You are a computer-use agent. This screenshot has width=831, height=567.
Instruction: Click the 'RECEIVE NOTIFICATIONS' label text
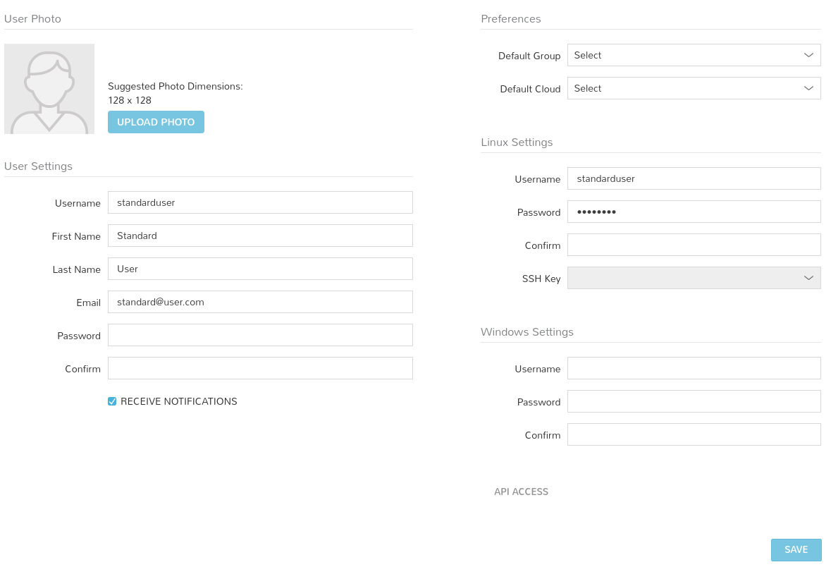(178, 401)
